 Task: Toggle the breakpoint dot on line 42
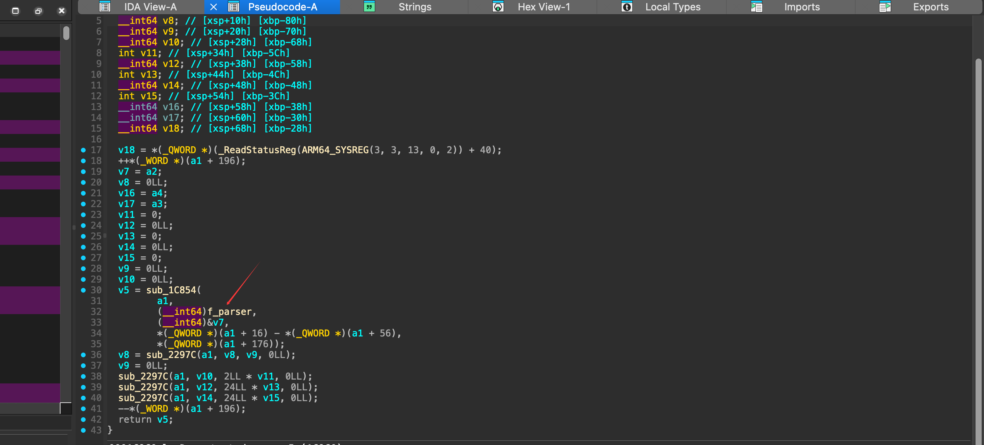coord(83,420)
